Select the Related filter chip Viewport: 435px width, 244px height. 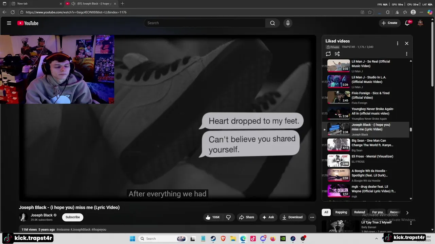click(x=360, y=212)
